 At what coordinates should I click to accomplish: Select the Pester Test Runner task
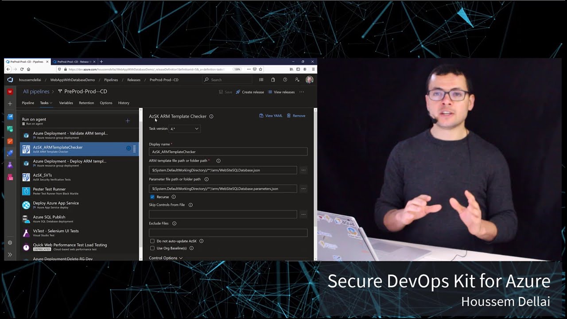(x=80, y=191)
